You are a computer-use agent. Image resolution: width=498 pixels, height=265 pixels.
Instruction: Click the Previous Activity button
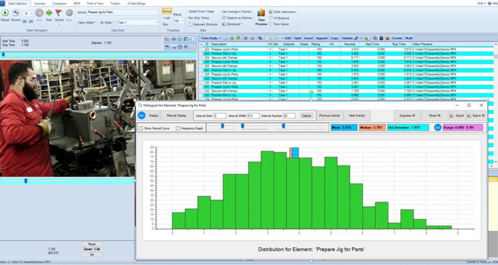[x=329, y=116]
